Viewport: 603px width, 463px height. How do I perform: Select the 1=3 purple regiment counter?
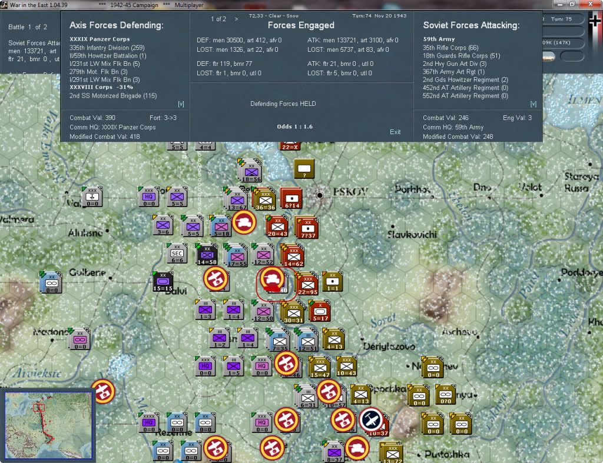205,309
